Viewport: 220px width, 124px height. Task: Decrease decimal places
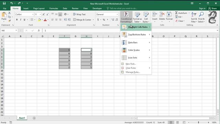point(117,20)
